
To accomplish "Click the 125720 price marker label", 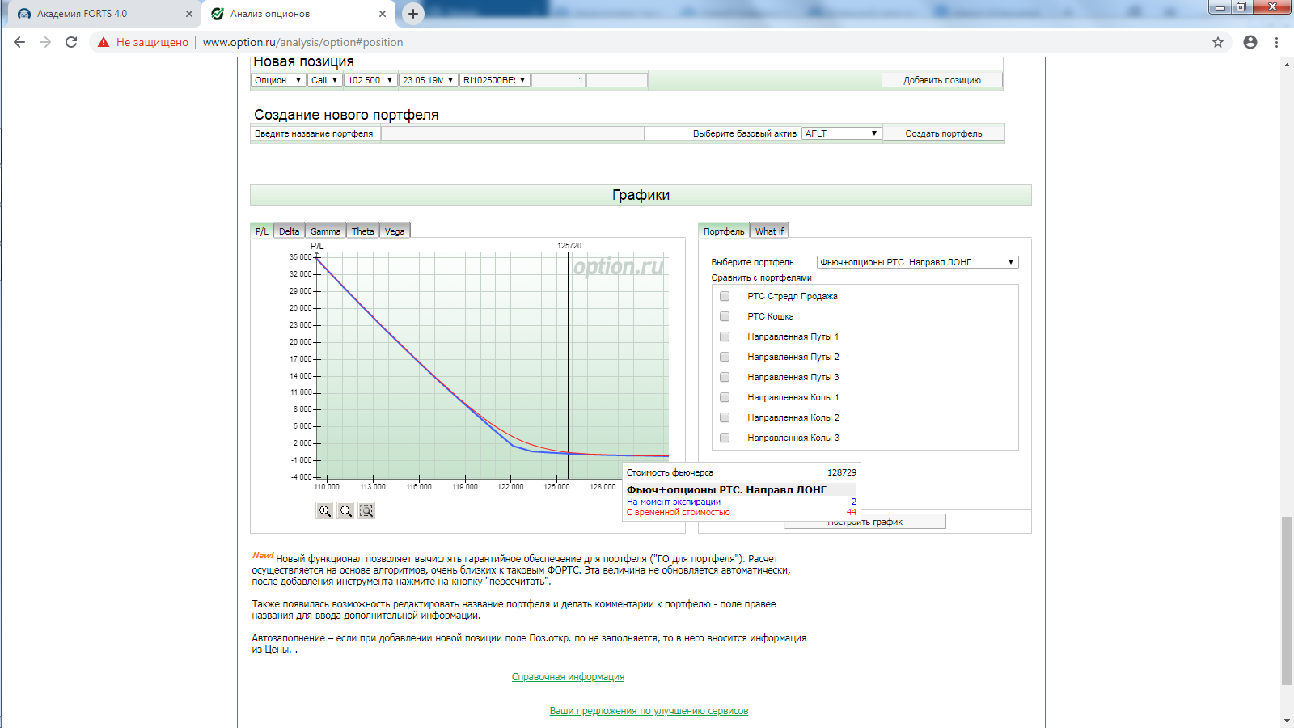I will [569, 245].
